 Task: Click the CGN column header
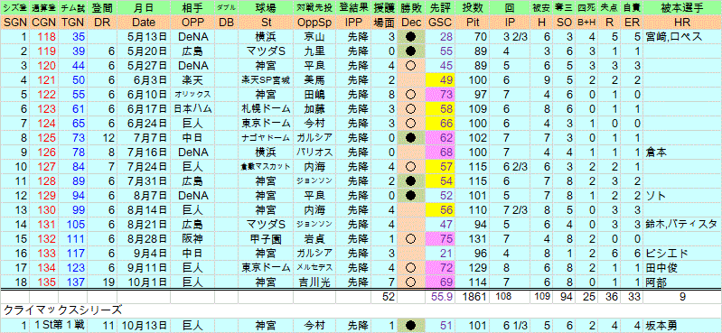(x=43, y=23)
